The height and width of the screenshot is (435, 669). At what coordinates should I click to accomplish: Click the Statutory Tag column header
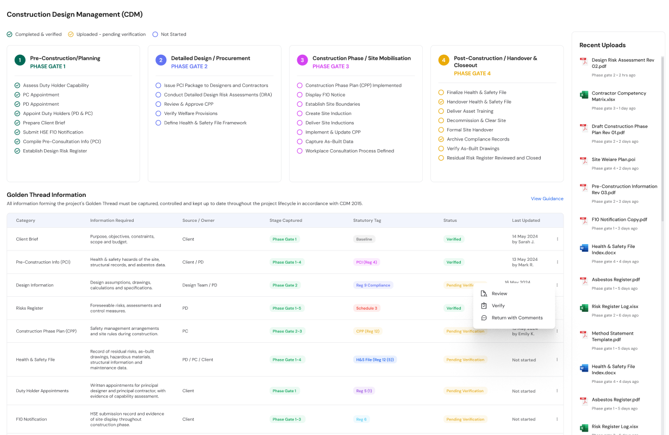(368, 221)
